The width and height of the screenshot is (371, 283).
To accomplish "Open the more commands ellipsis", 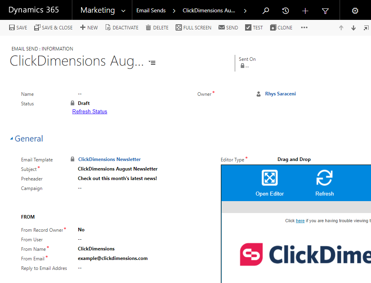I will [304, 28].
